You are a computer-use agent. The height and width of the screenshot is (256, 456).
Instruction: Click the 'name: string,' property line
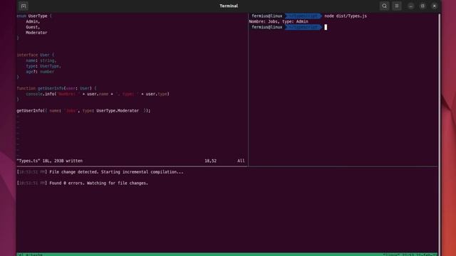click(41, 60)
